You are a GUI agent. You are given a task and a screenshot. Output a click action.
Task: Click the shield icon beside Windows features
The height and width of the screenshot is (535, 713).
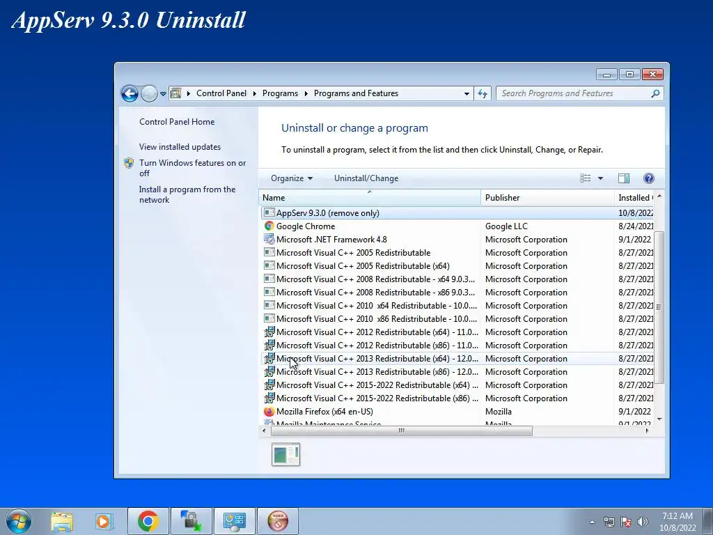[x=129, y=163]
